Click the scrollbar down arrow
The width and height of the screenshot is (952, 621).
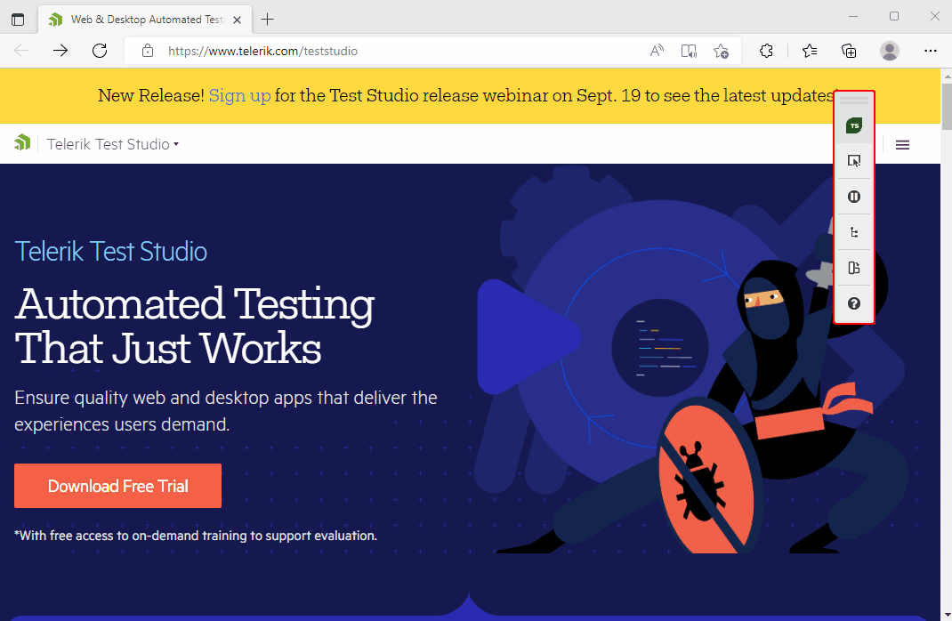coord(947,616)
